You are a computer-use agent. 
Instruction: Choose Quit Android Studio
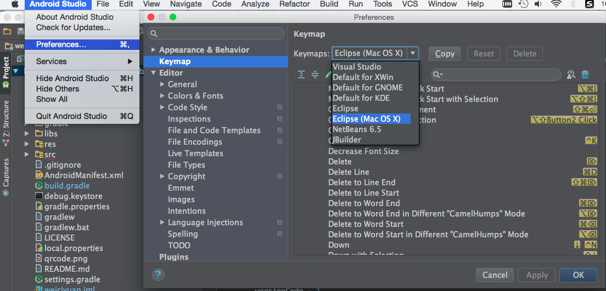82,116
